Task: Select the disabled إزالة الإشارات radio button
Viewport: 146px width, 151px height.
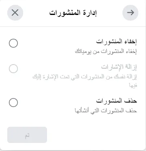Action: (x=13, y=69)
